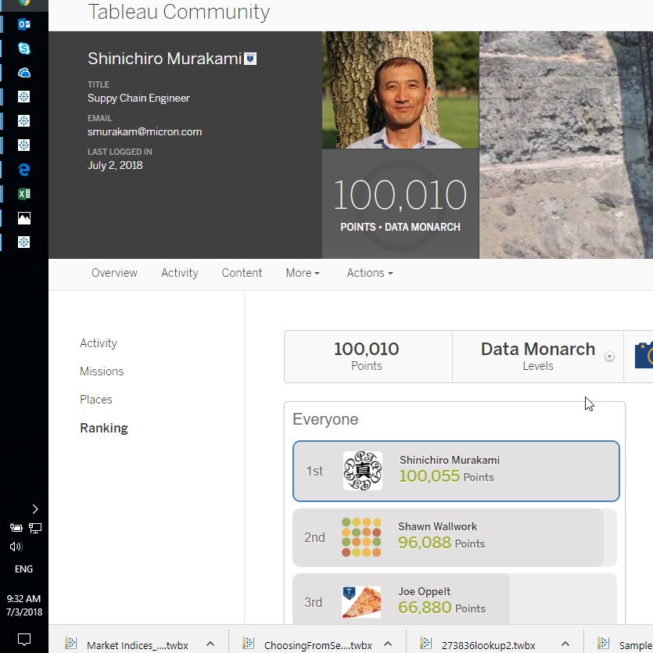Open Excel from the taskbar
The height and width of the screenshot is (653, 653).
[x=24, y=194]
